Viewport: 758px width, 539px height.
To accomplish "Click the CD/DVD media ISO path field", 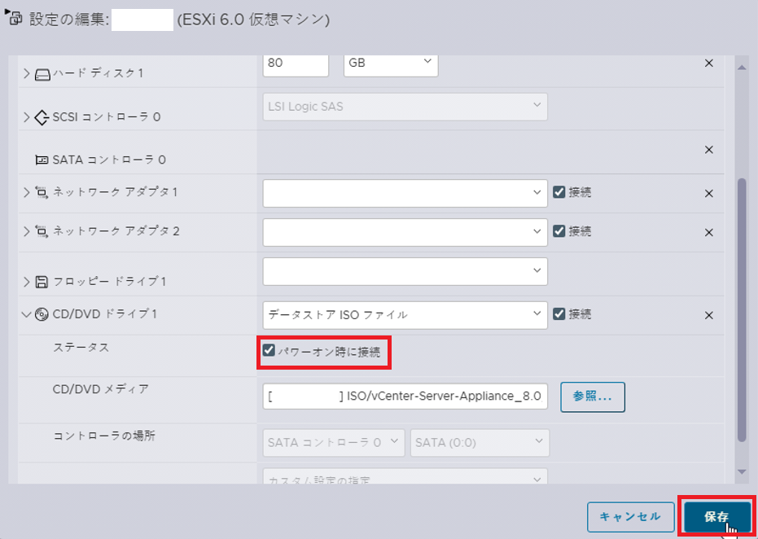I will [405, 397].
